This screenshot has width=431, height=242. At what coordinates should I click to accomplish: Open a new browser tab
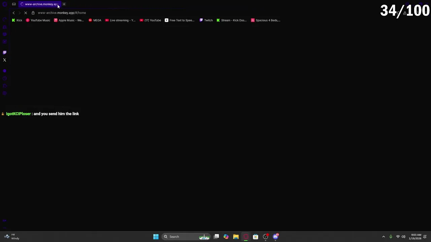(64, 4)
